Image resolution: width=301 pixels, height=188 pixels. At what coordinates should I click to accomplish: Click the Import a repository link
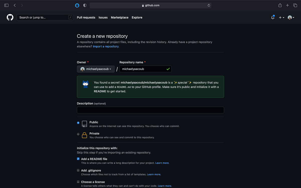[x=106, y=46]
